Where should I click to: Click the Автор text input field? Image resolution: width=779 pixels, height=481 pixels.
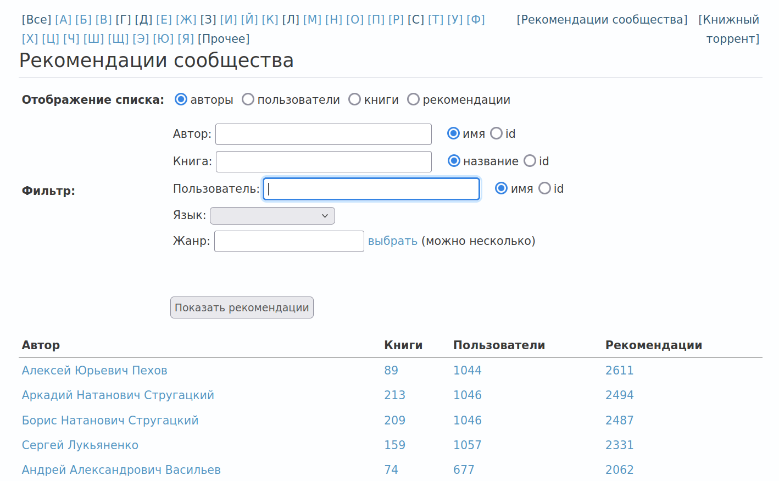324,134
